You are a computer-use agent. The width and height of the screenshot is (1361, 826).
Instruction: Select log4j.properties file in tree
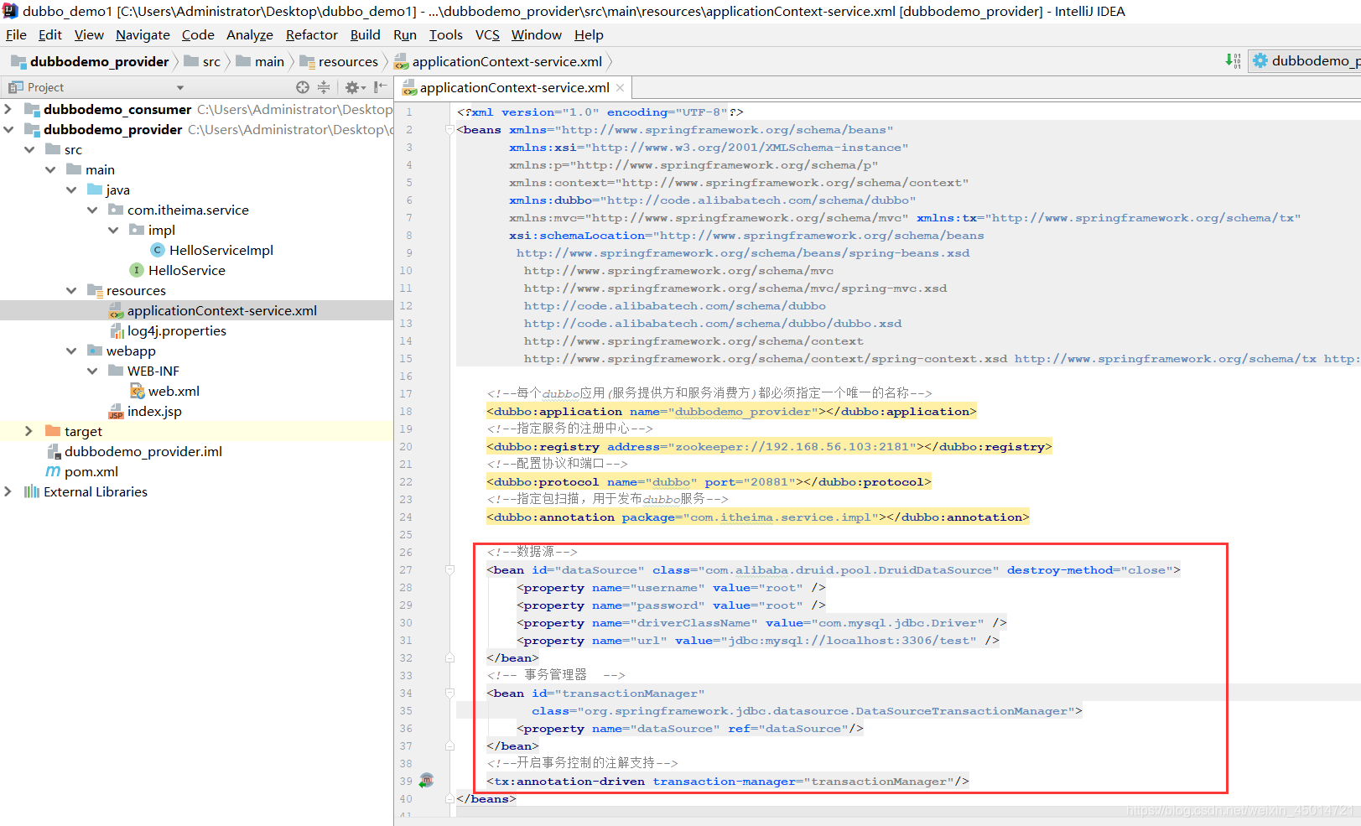point(177,330)
